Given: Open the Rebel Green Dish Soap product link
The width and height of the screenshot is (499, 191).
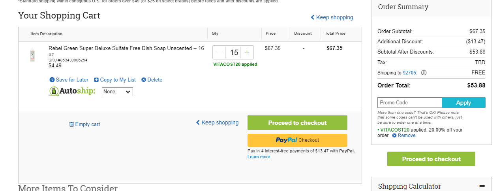Looking at the screenshot, I should coord(126,51).
